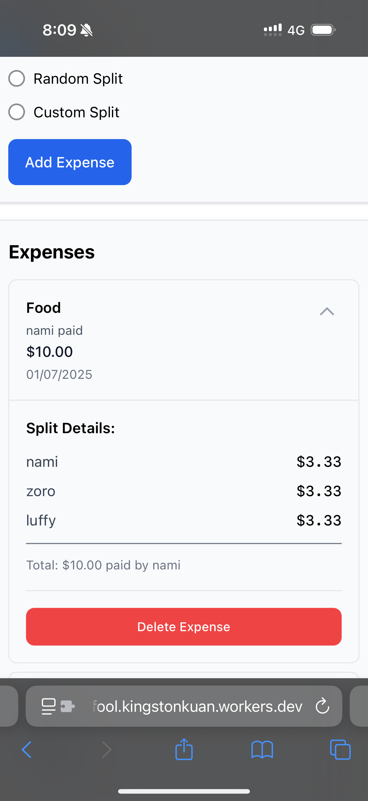This screenshot has height=801, width=368.
Task: Tap the battery indicator in status bar
Action: point(323,30)
